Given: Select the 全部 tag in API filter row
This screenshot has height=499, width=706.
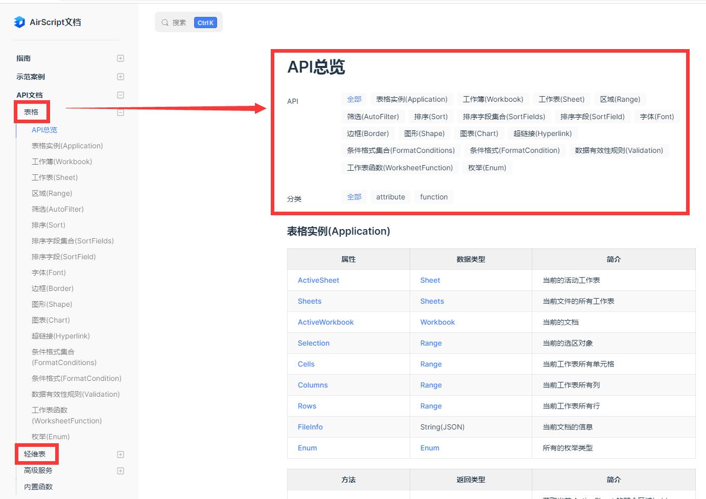Looking at the screenshot, I should pos(354,99).
